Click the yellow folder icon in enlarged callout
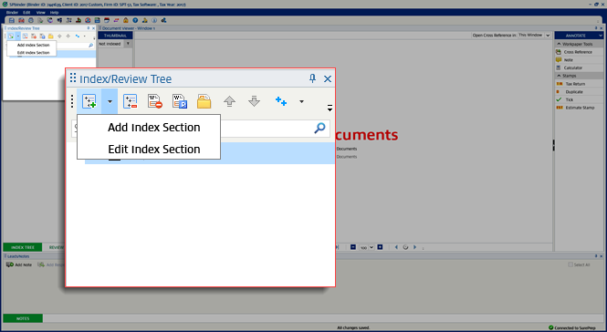The width and height of the screenshot is (607, 332). [x=204, y=101]
